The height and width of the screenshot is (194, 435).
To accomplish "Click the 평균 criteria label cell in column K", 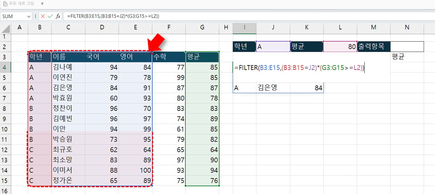I will tap(307, 47).
